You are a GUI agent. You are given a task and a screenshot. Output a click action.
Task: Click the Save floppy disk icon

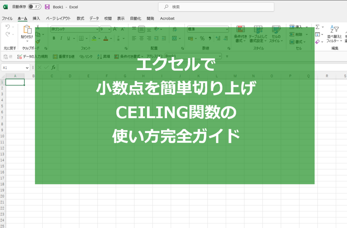[x=47, y=7]
